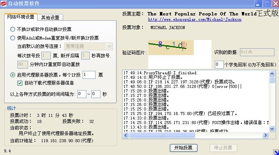Select 不换IP或软件自动换IP投票 radio option
Image resolution: width=279 pixels, height=155 pixels.
pos(13,29)
